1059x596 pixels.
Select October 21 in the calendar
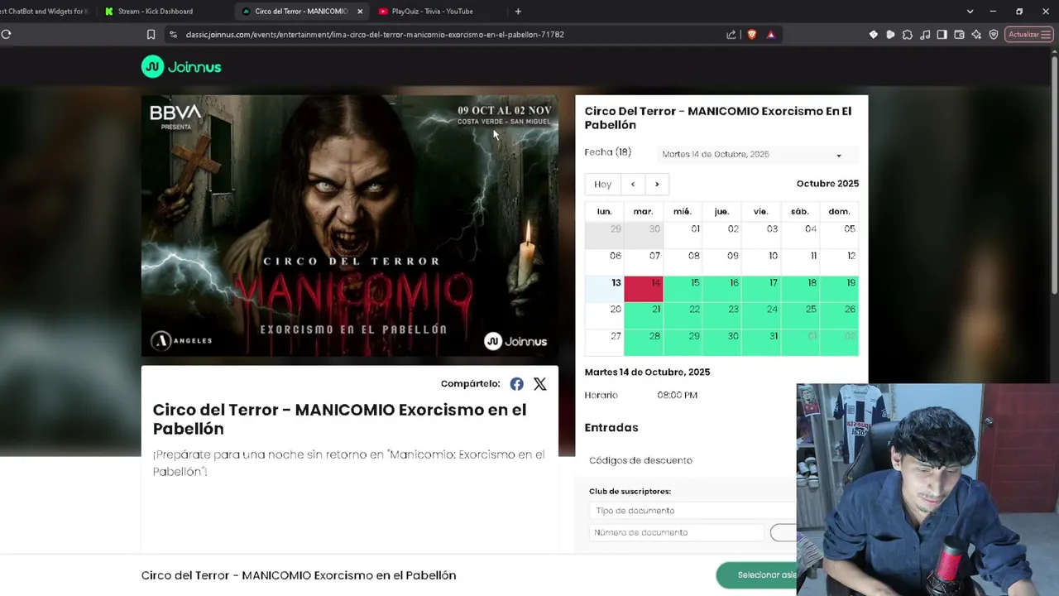pos(644,316)
